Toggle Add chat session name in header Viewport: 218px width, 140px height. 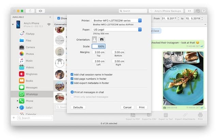(x=72, y=75)
